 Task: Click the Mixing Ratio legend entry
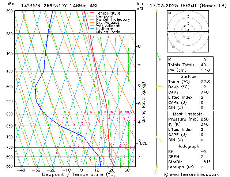tap(108, 32)
